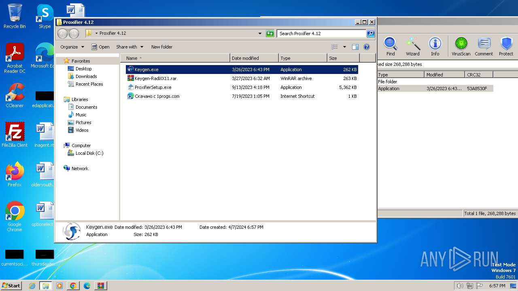Sort by Date modified column
This screenshot has width=518, height=291.
point(254,58)
